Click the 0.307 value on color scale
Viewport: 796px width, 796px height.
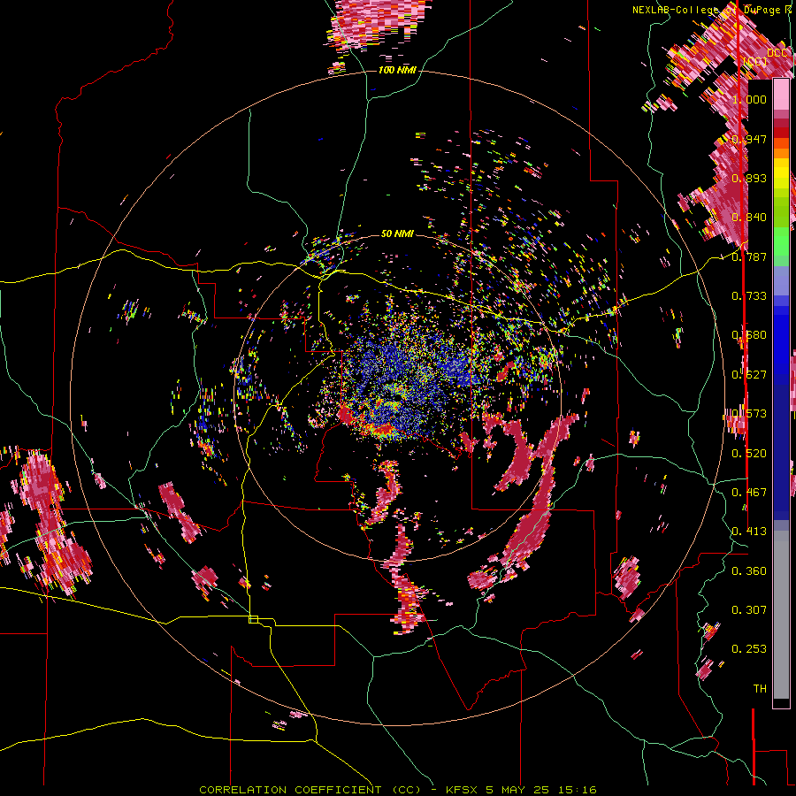(x=749, y=610)
